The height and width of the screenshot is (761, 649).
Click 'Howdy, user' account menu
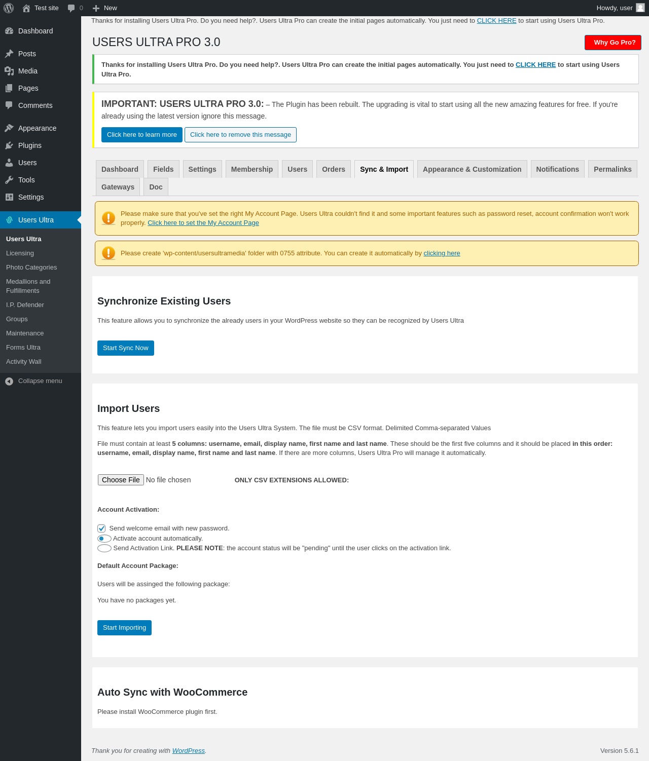tap(620, 8)
